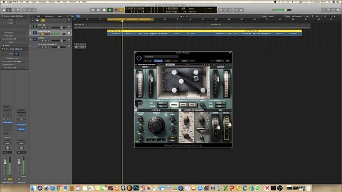Select the first reverb type button in plugin

tap(174, 105)
